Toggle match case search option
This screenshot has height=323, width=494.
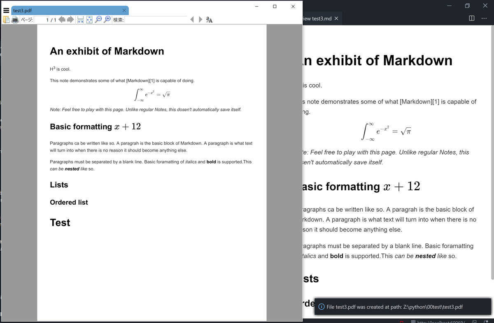point(209,19)
